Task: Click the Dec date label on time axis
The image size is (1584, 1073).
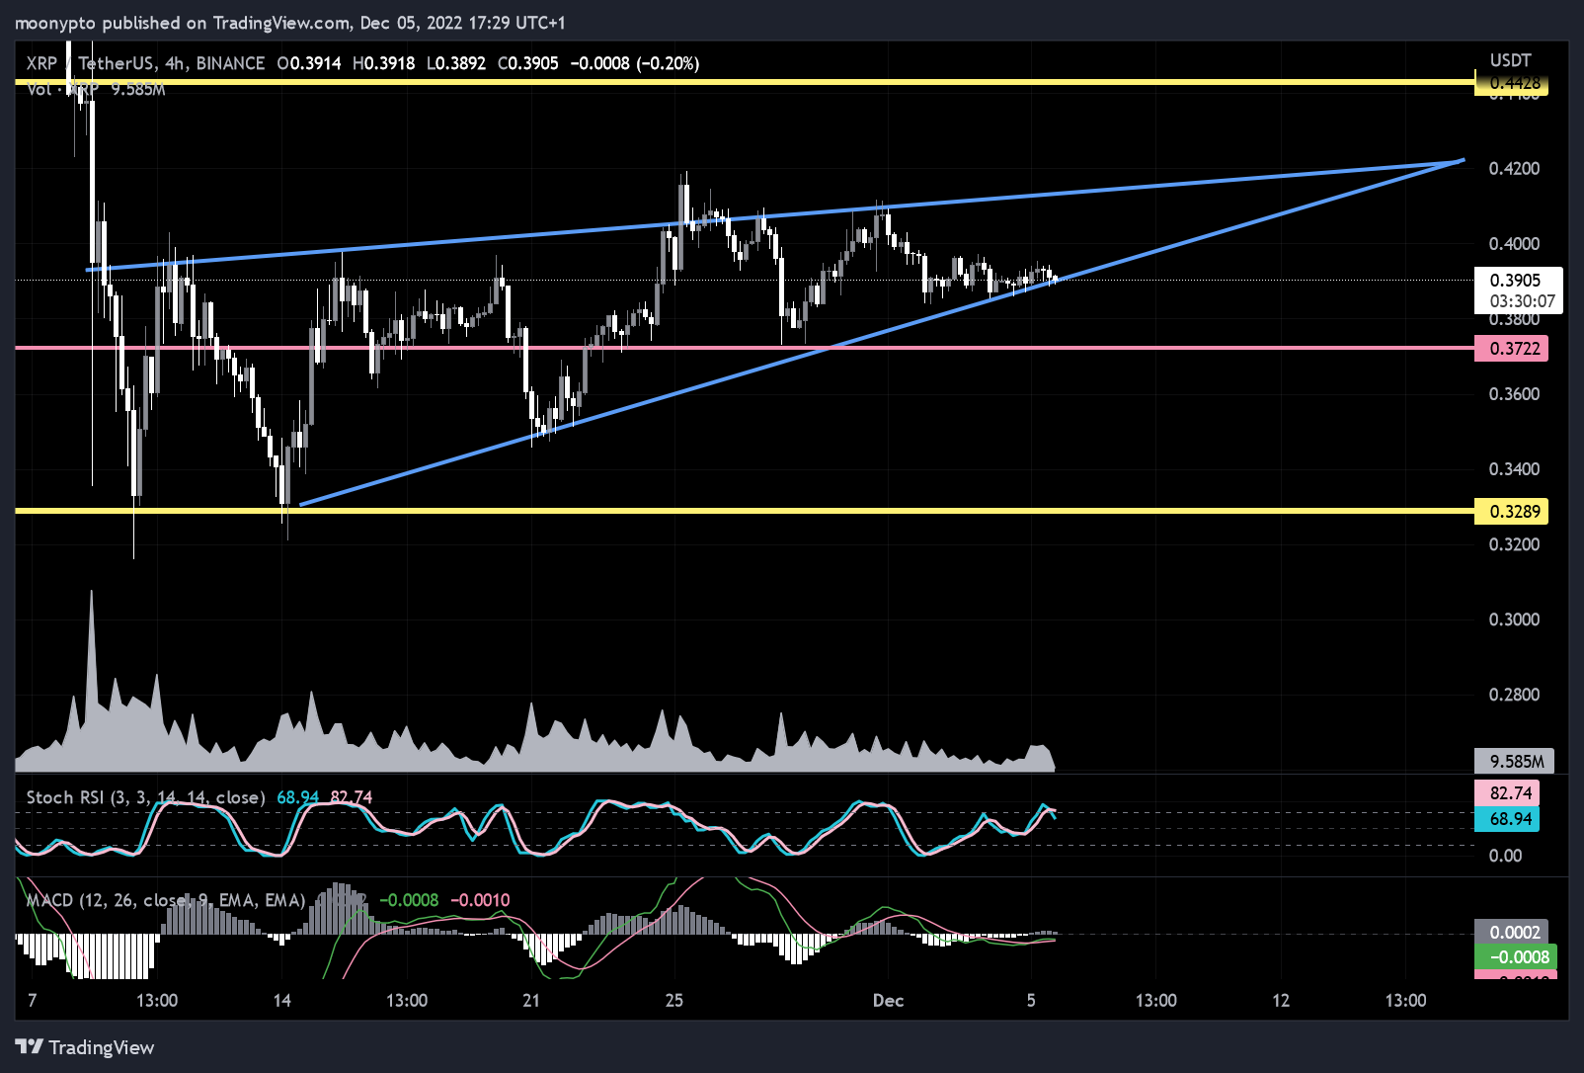Action: pos(888,1000)
